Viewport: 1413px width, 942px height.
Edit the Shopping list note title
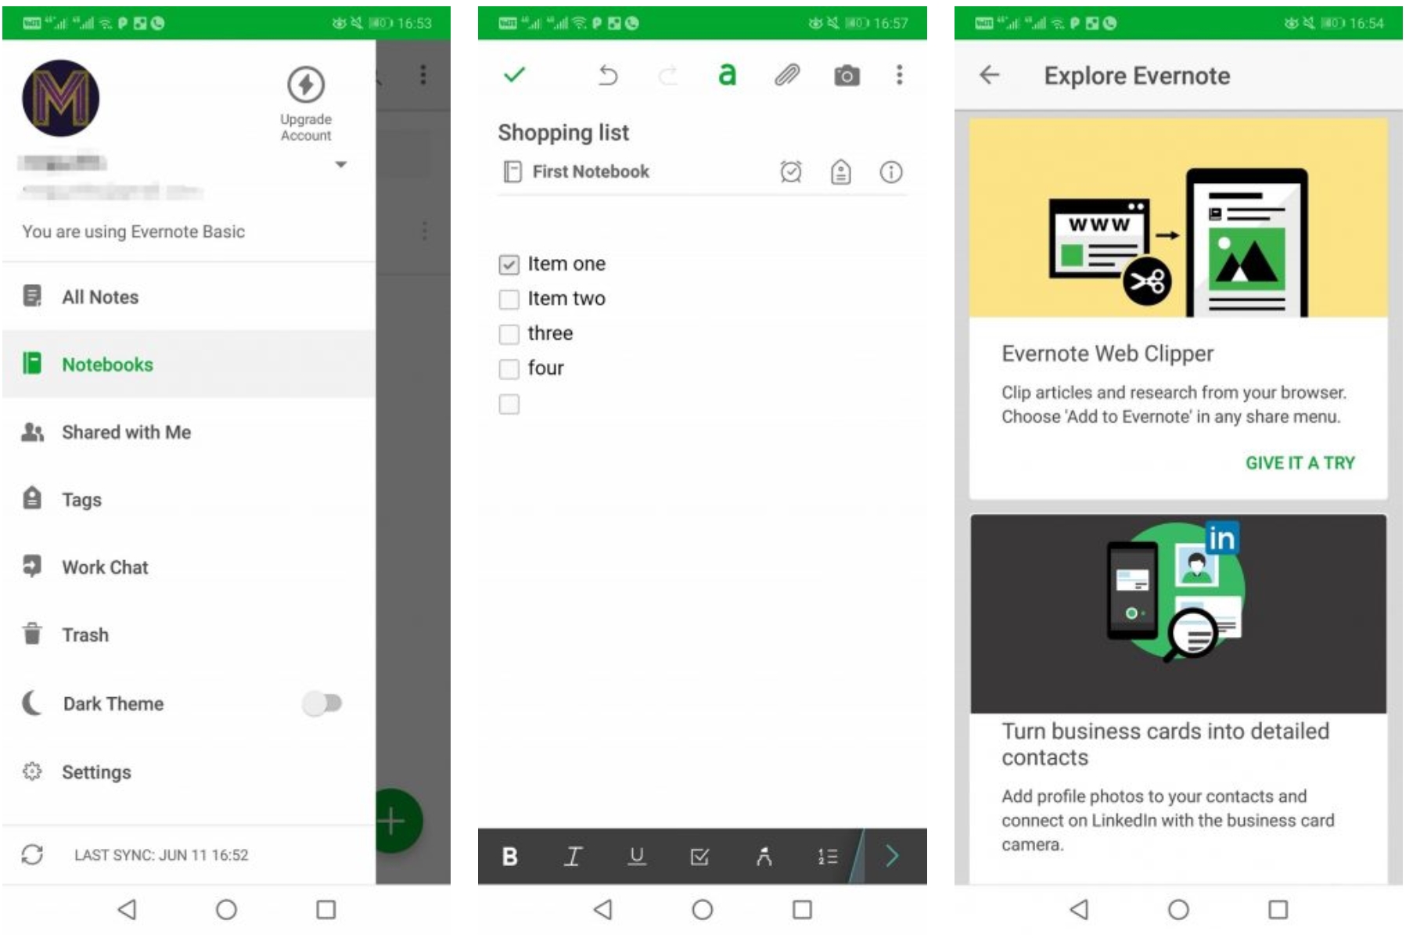pyautogui.click(x=563, y=132)
